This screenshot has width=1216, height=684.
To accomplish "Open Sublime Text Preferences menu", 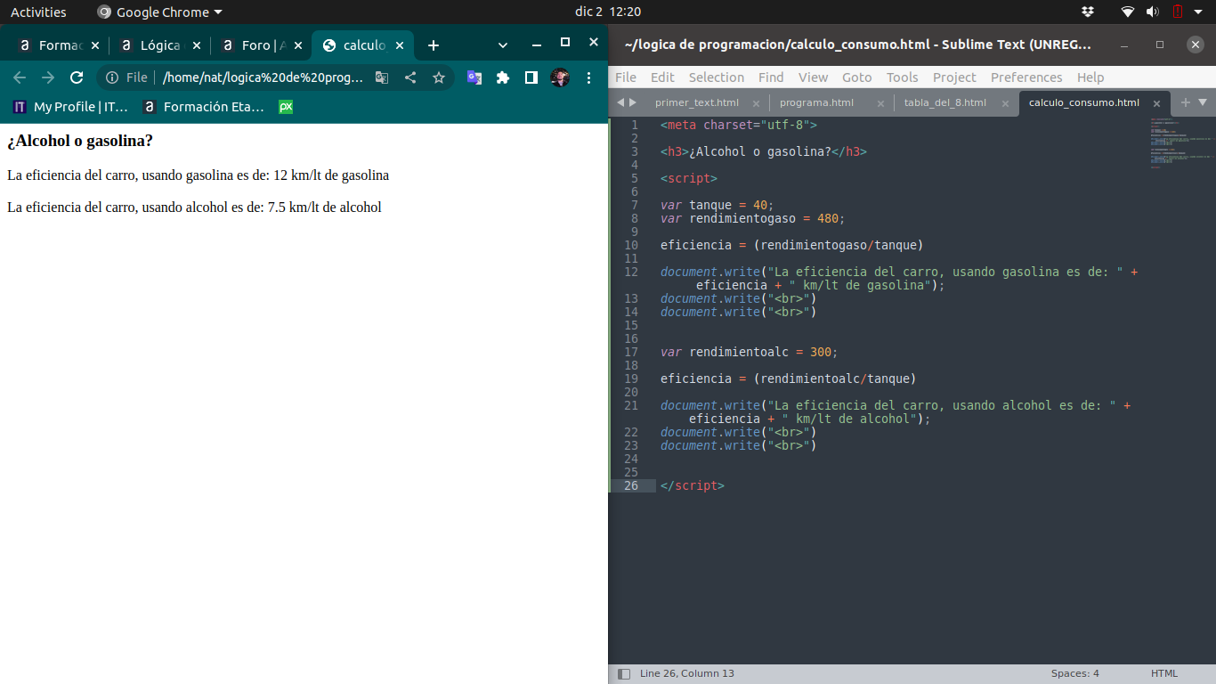I will pyautogui.click(x=1026, y=77).
